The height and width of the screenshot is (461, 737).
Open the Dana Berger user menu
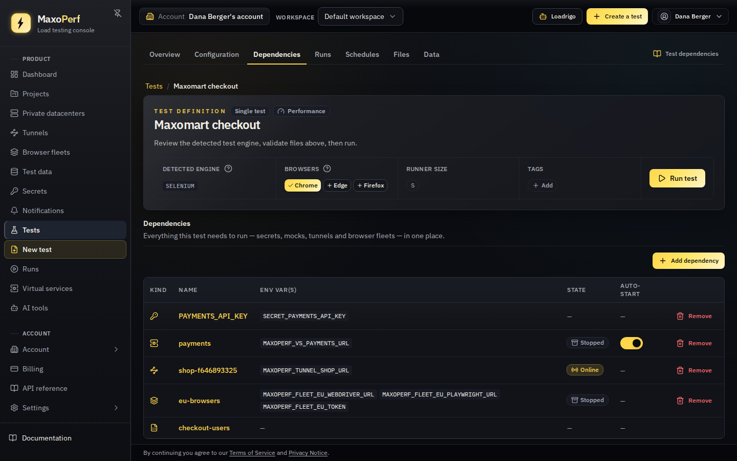[x=690, y=16]
